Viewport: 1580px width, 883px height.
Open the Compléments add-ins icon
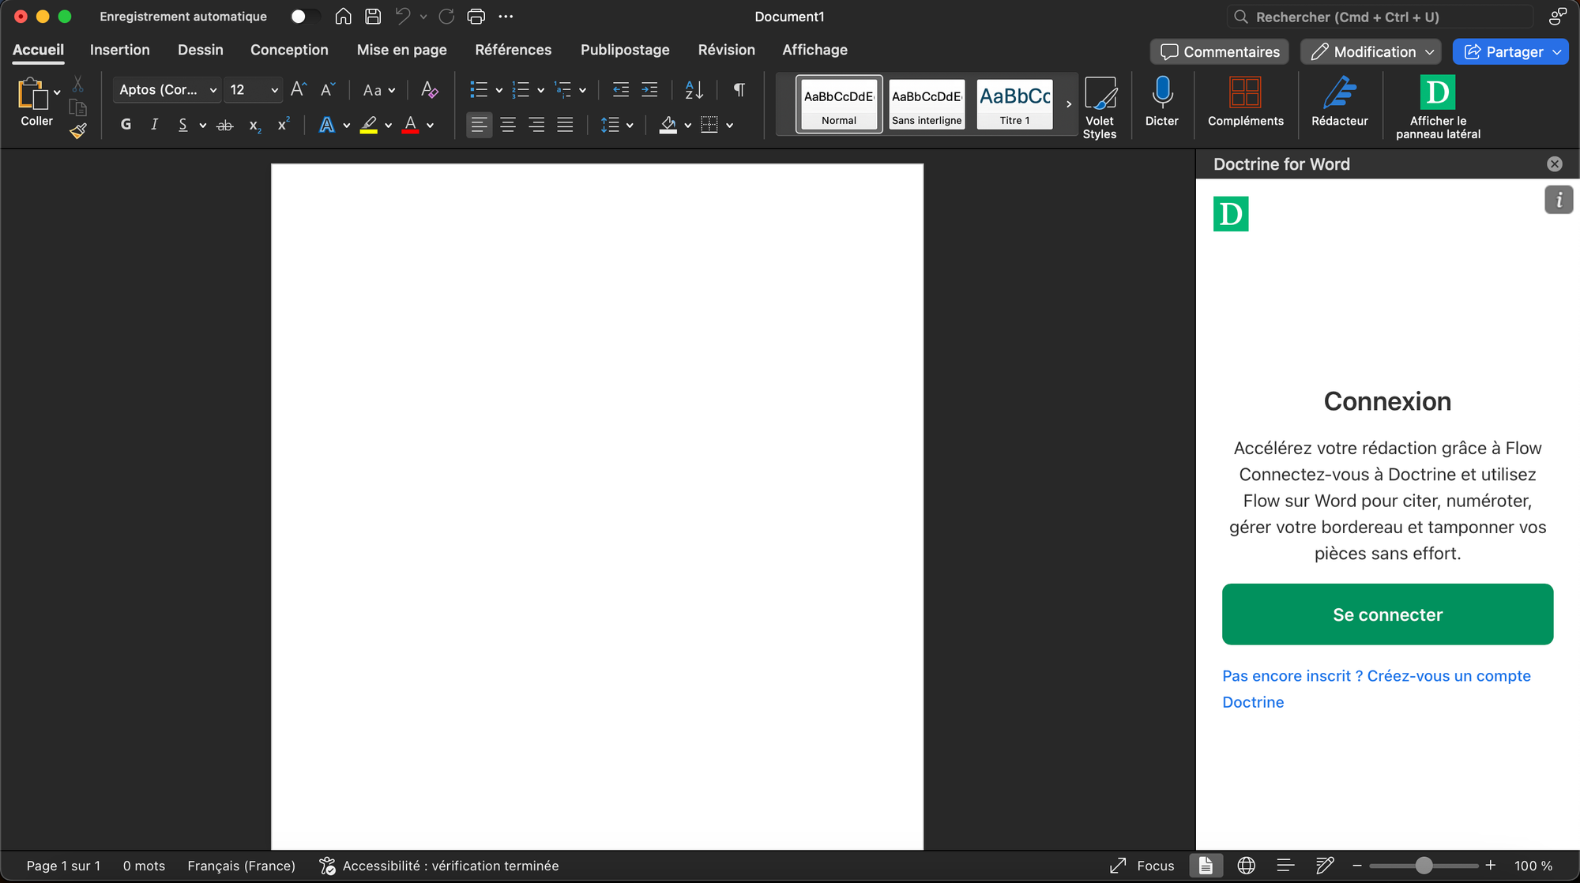pyautogui.click(x=1245, y=93)
